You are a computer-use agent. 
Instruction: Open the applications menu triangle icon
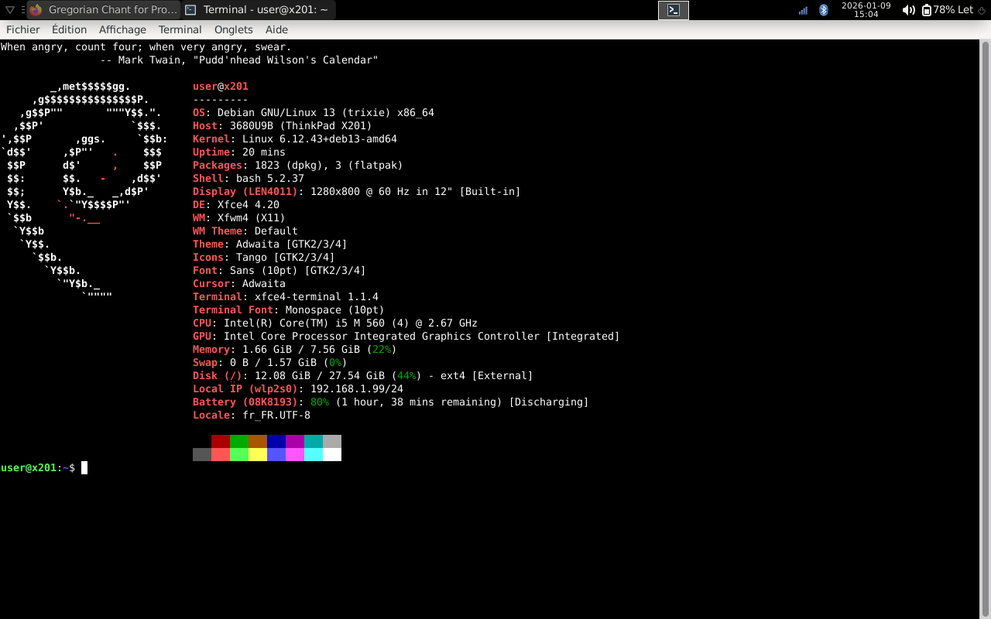[x=9, y=10]
